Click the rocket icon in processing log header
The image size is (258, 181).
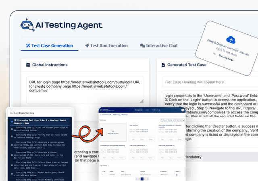(x=12, y=122)
